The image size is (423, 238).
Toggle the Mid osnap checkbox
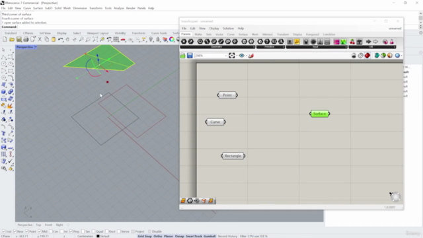[x=40, y=231]
